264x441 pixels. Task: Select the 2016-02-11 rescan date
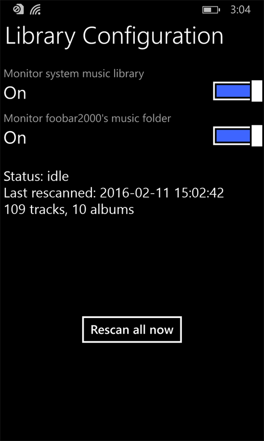pos(135,193)
